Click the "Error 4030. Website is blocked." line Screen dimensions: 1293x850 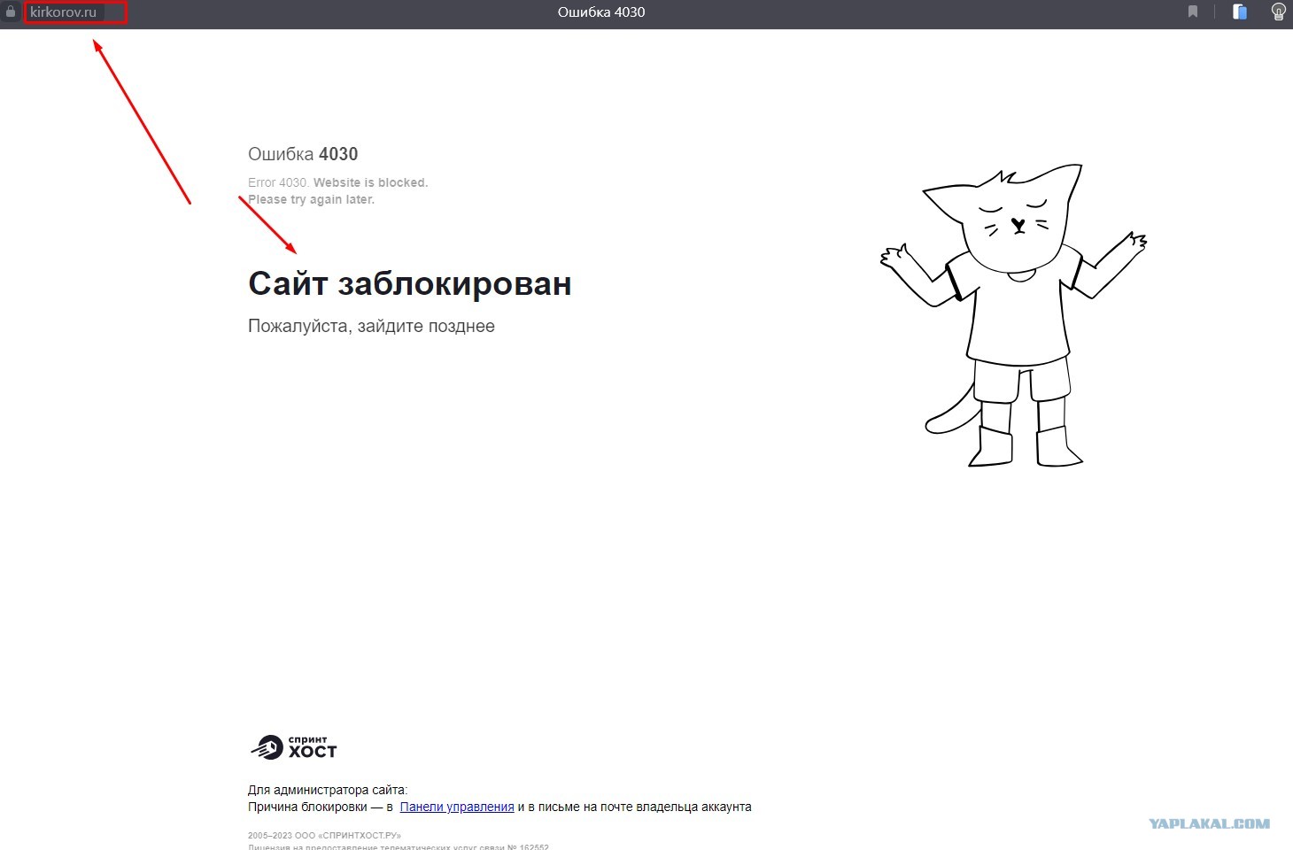pyautogui.click(x=338, y=182)
